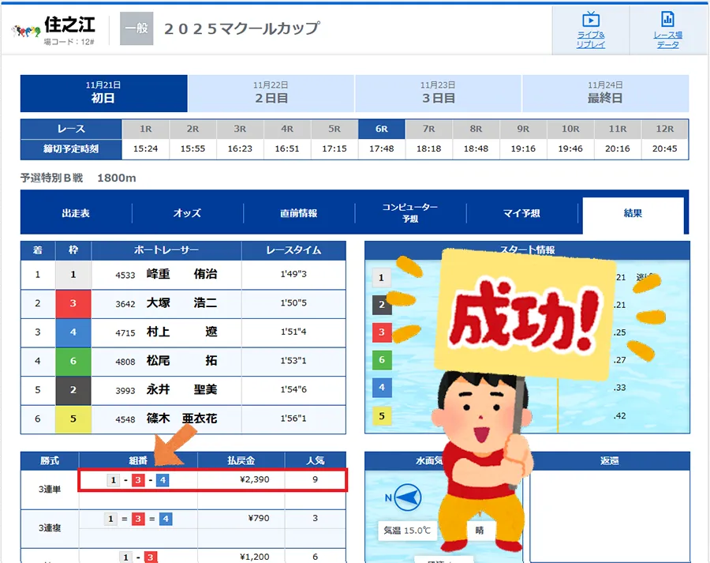
Task: Go to race 7R
Action: tap(428, 129)
